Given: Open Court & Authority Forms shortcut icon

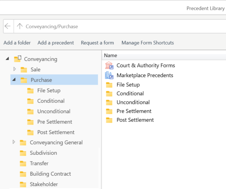Looking at the screenshot, I should coord(109,66).
